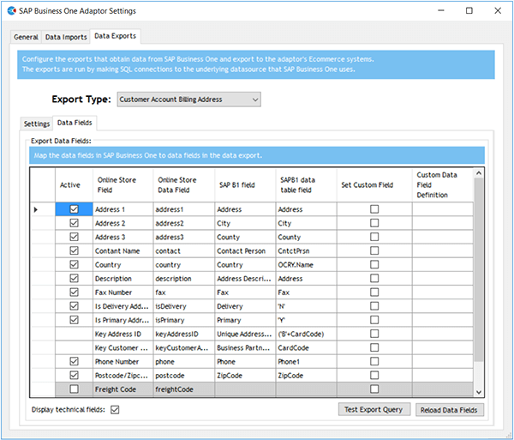Check Set Custom Field for Contact Person row
Viewport: 514px width, 440px height.
tap(374, 250)
